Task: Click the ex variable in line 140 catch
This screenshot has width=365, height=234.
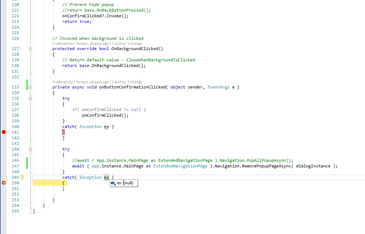Action: click(107, 127)
